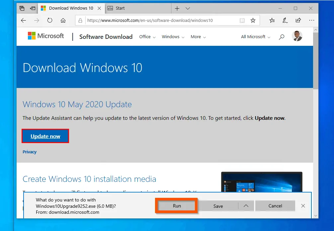Open the tabs you've set aside icon
Viewport: 334px width, 231px height.
pos(22,8)
